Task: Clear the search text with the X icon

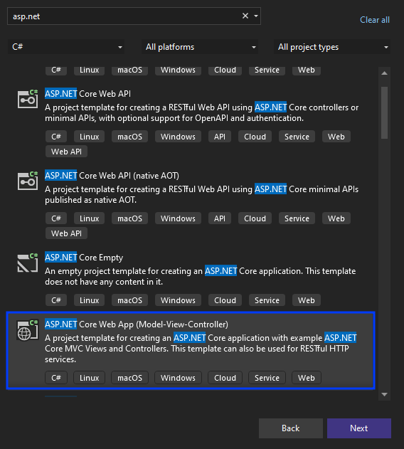Action: click(245, 16)
